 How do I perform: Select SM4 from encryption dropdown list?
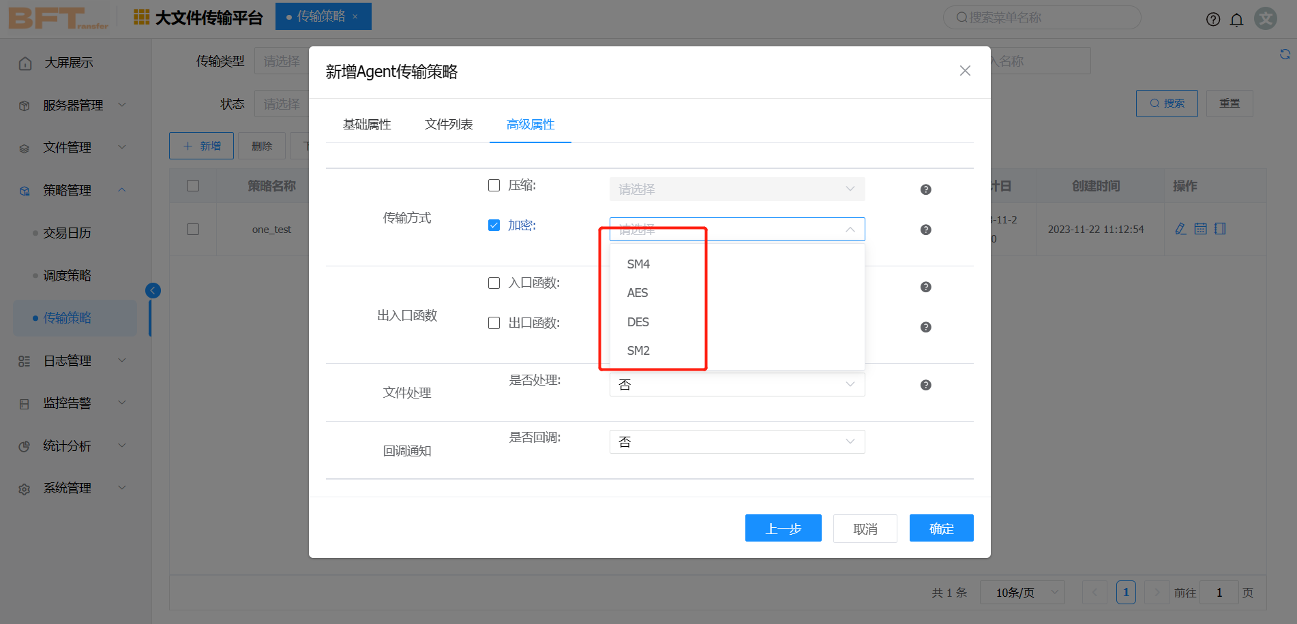(x=638, y=264)
